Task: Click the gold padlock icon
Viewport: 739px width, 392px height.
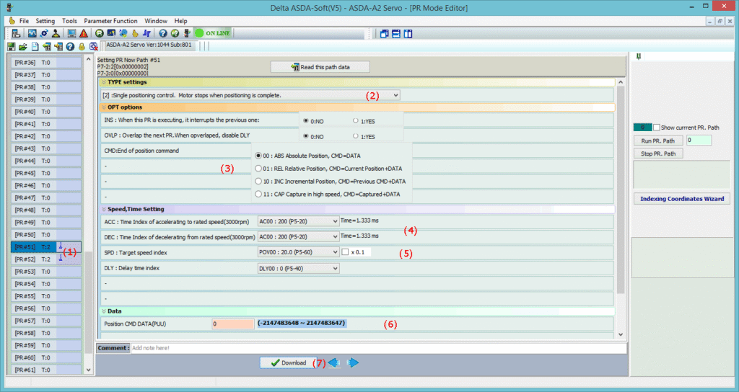Action: coord(82,47)
